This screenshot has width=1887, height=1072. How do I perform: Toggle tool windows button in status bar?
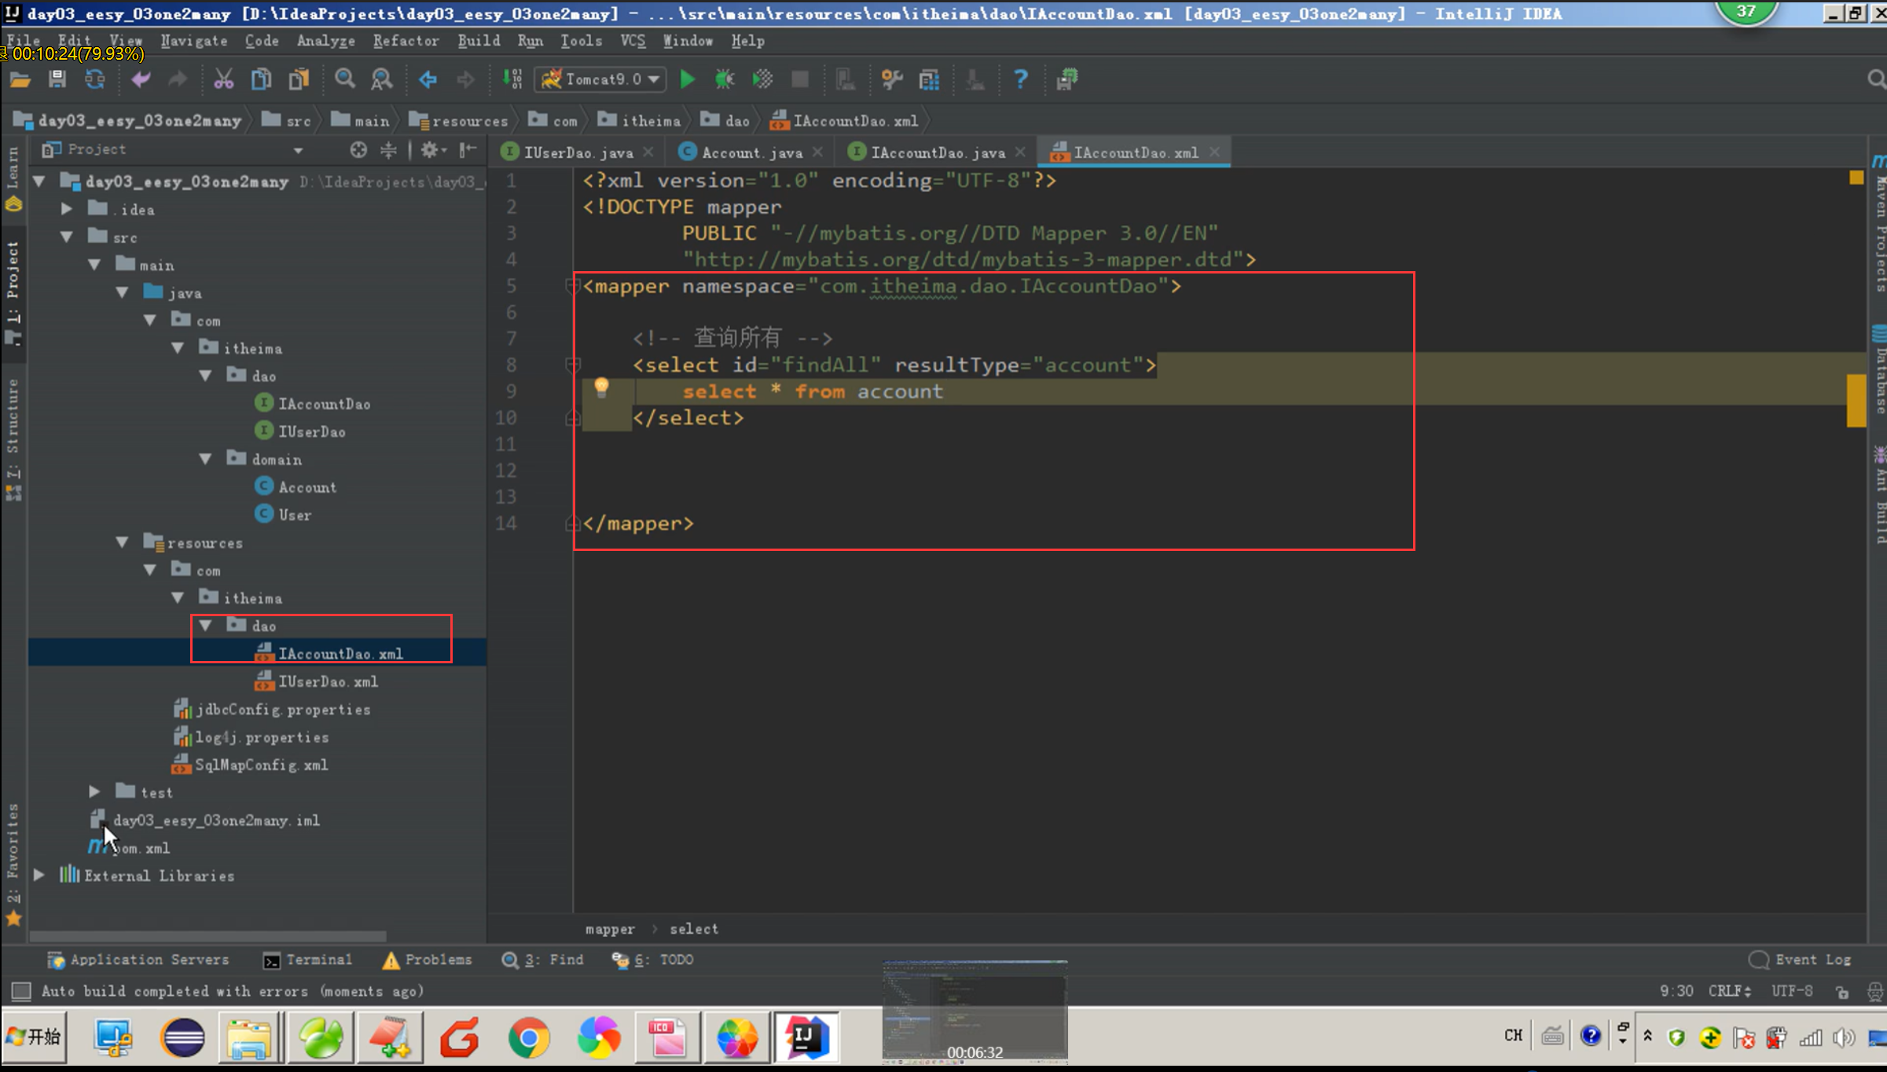[20, 991]
